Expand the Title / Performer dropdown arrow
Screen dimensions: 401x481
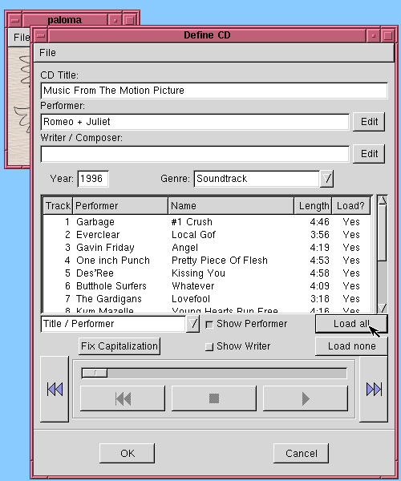(x=192, y=324)
